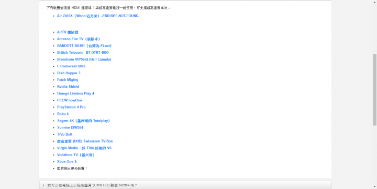Open the Vodafone TV link
Screen dimensions: 377x189
coord(76,155)
